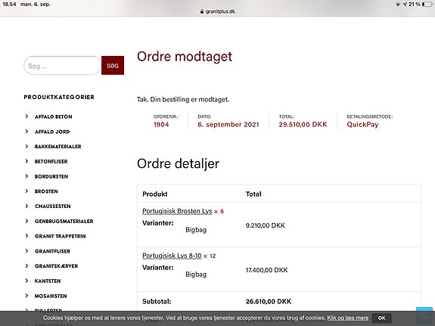Click the SØG search button
The image size is (435, 326).
(113, 66)
